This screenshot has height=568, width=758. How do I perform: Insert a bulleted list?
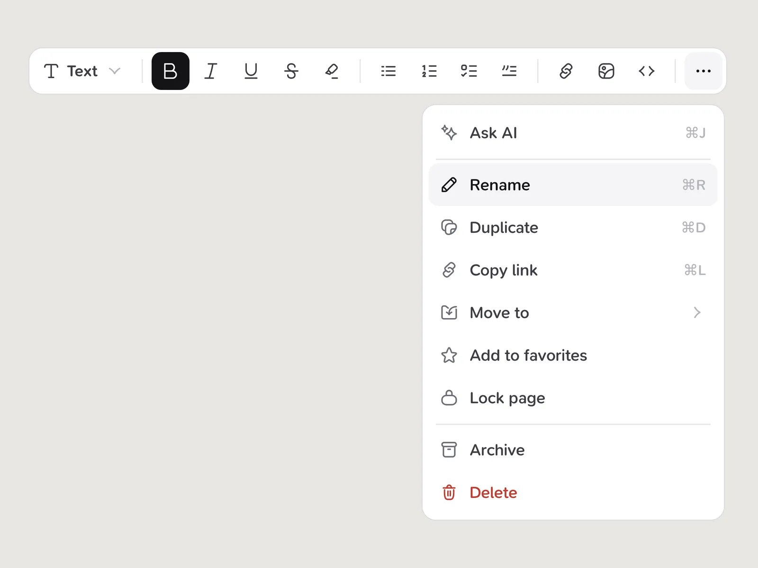388,71
